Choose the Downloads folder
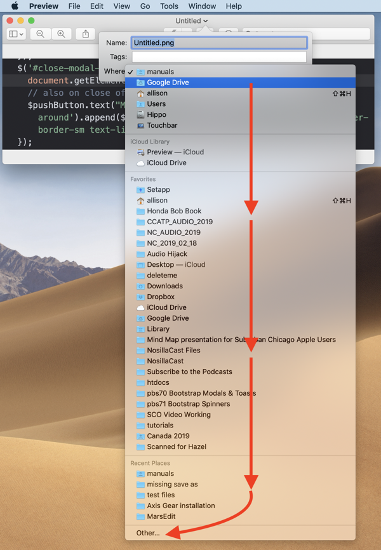The width and height of the screenshot is (381, 550). click(x=164, y=286)
